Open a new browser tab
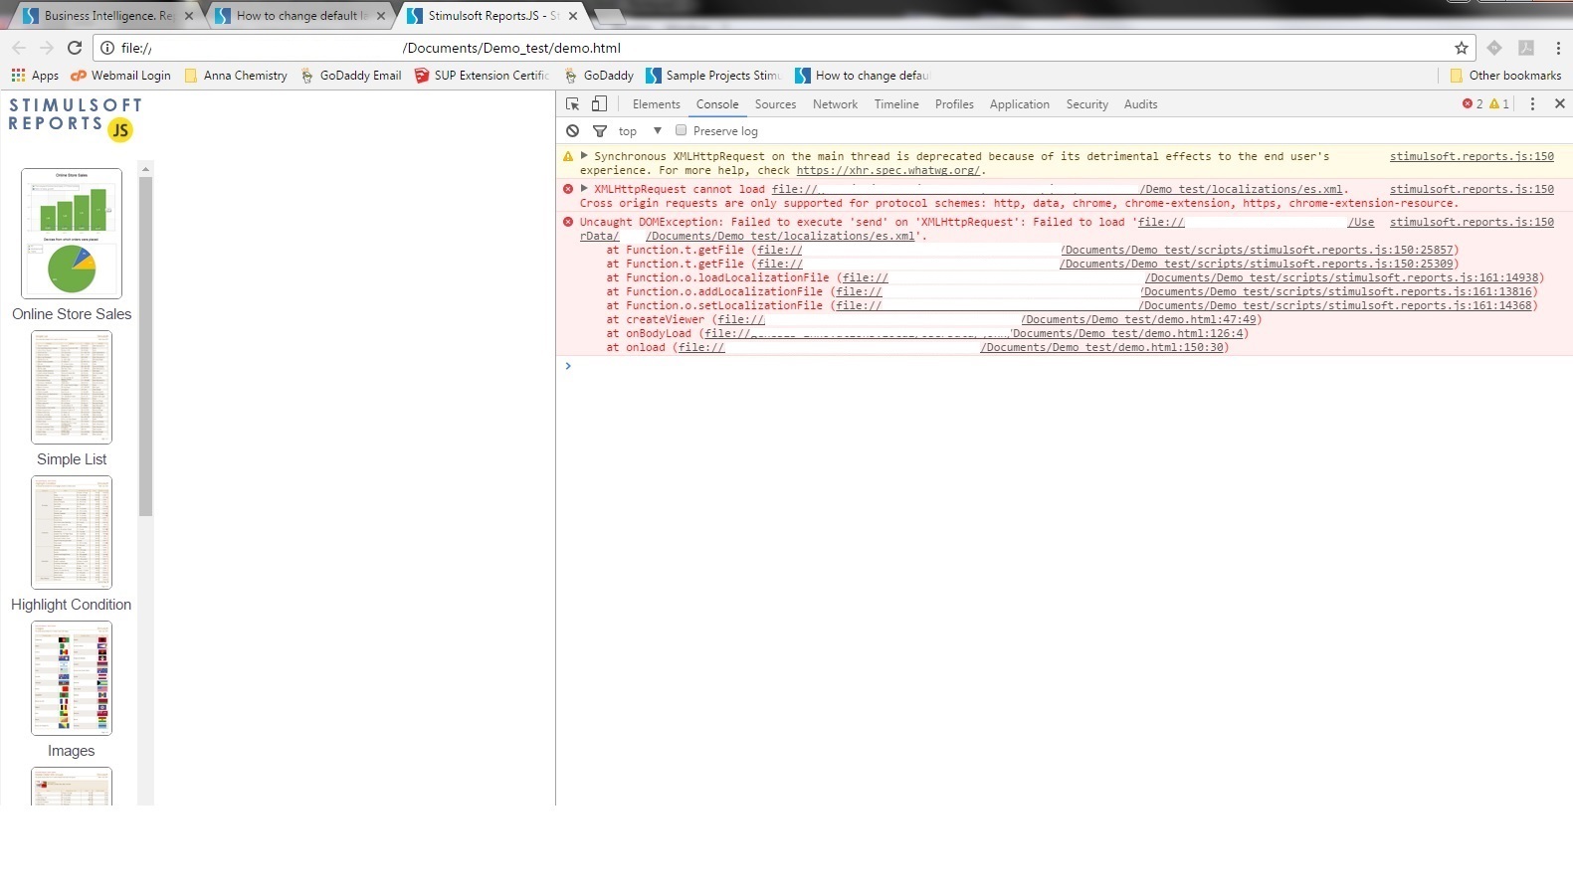 (x=608, y=16)
